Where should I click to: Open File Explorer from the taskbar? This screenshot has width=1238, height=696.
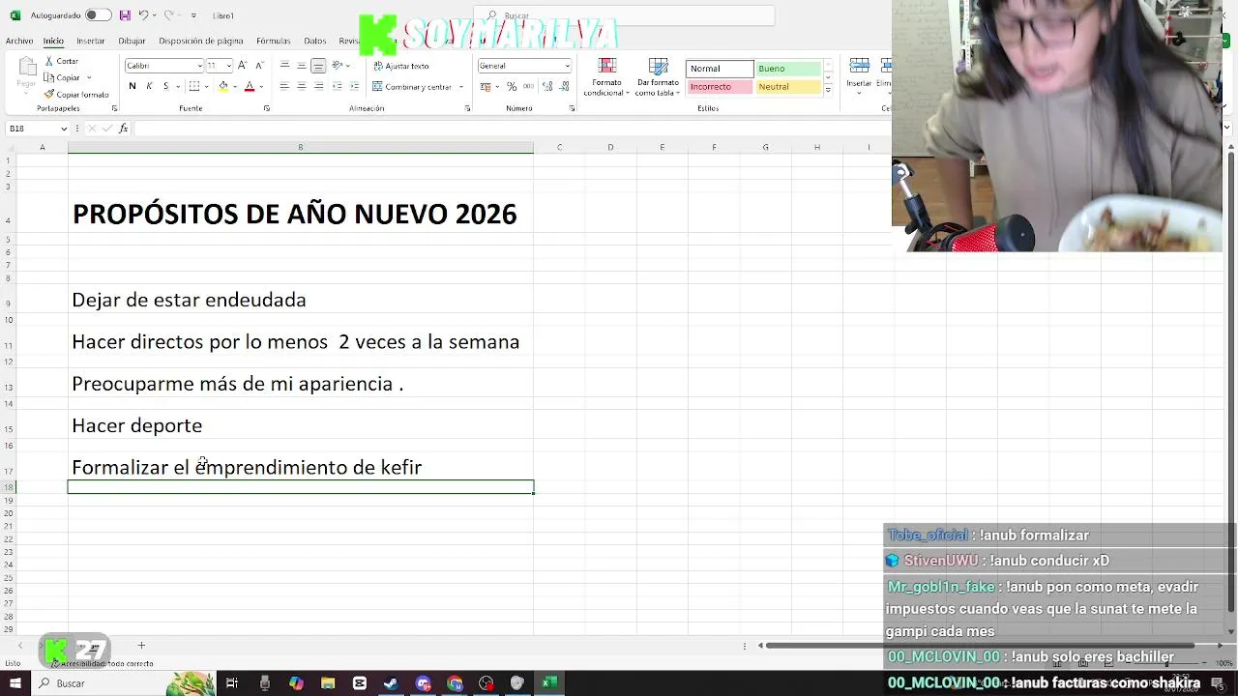[x=328, y=683]
